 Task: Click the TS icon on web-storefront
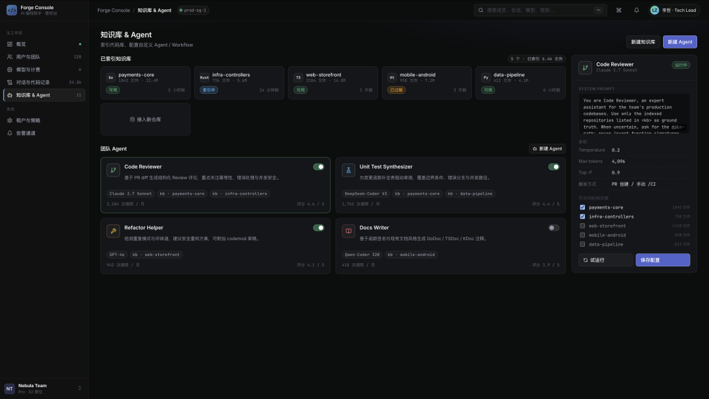click(299, 77)
